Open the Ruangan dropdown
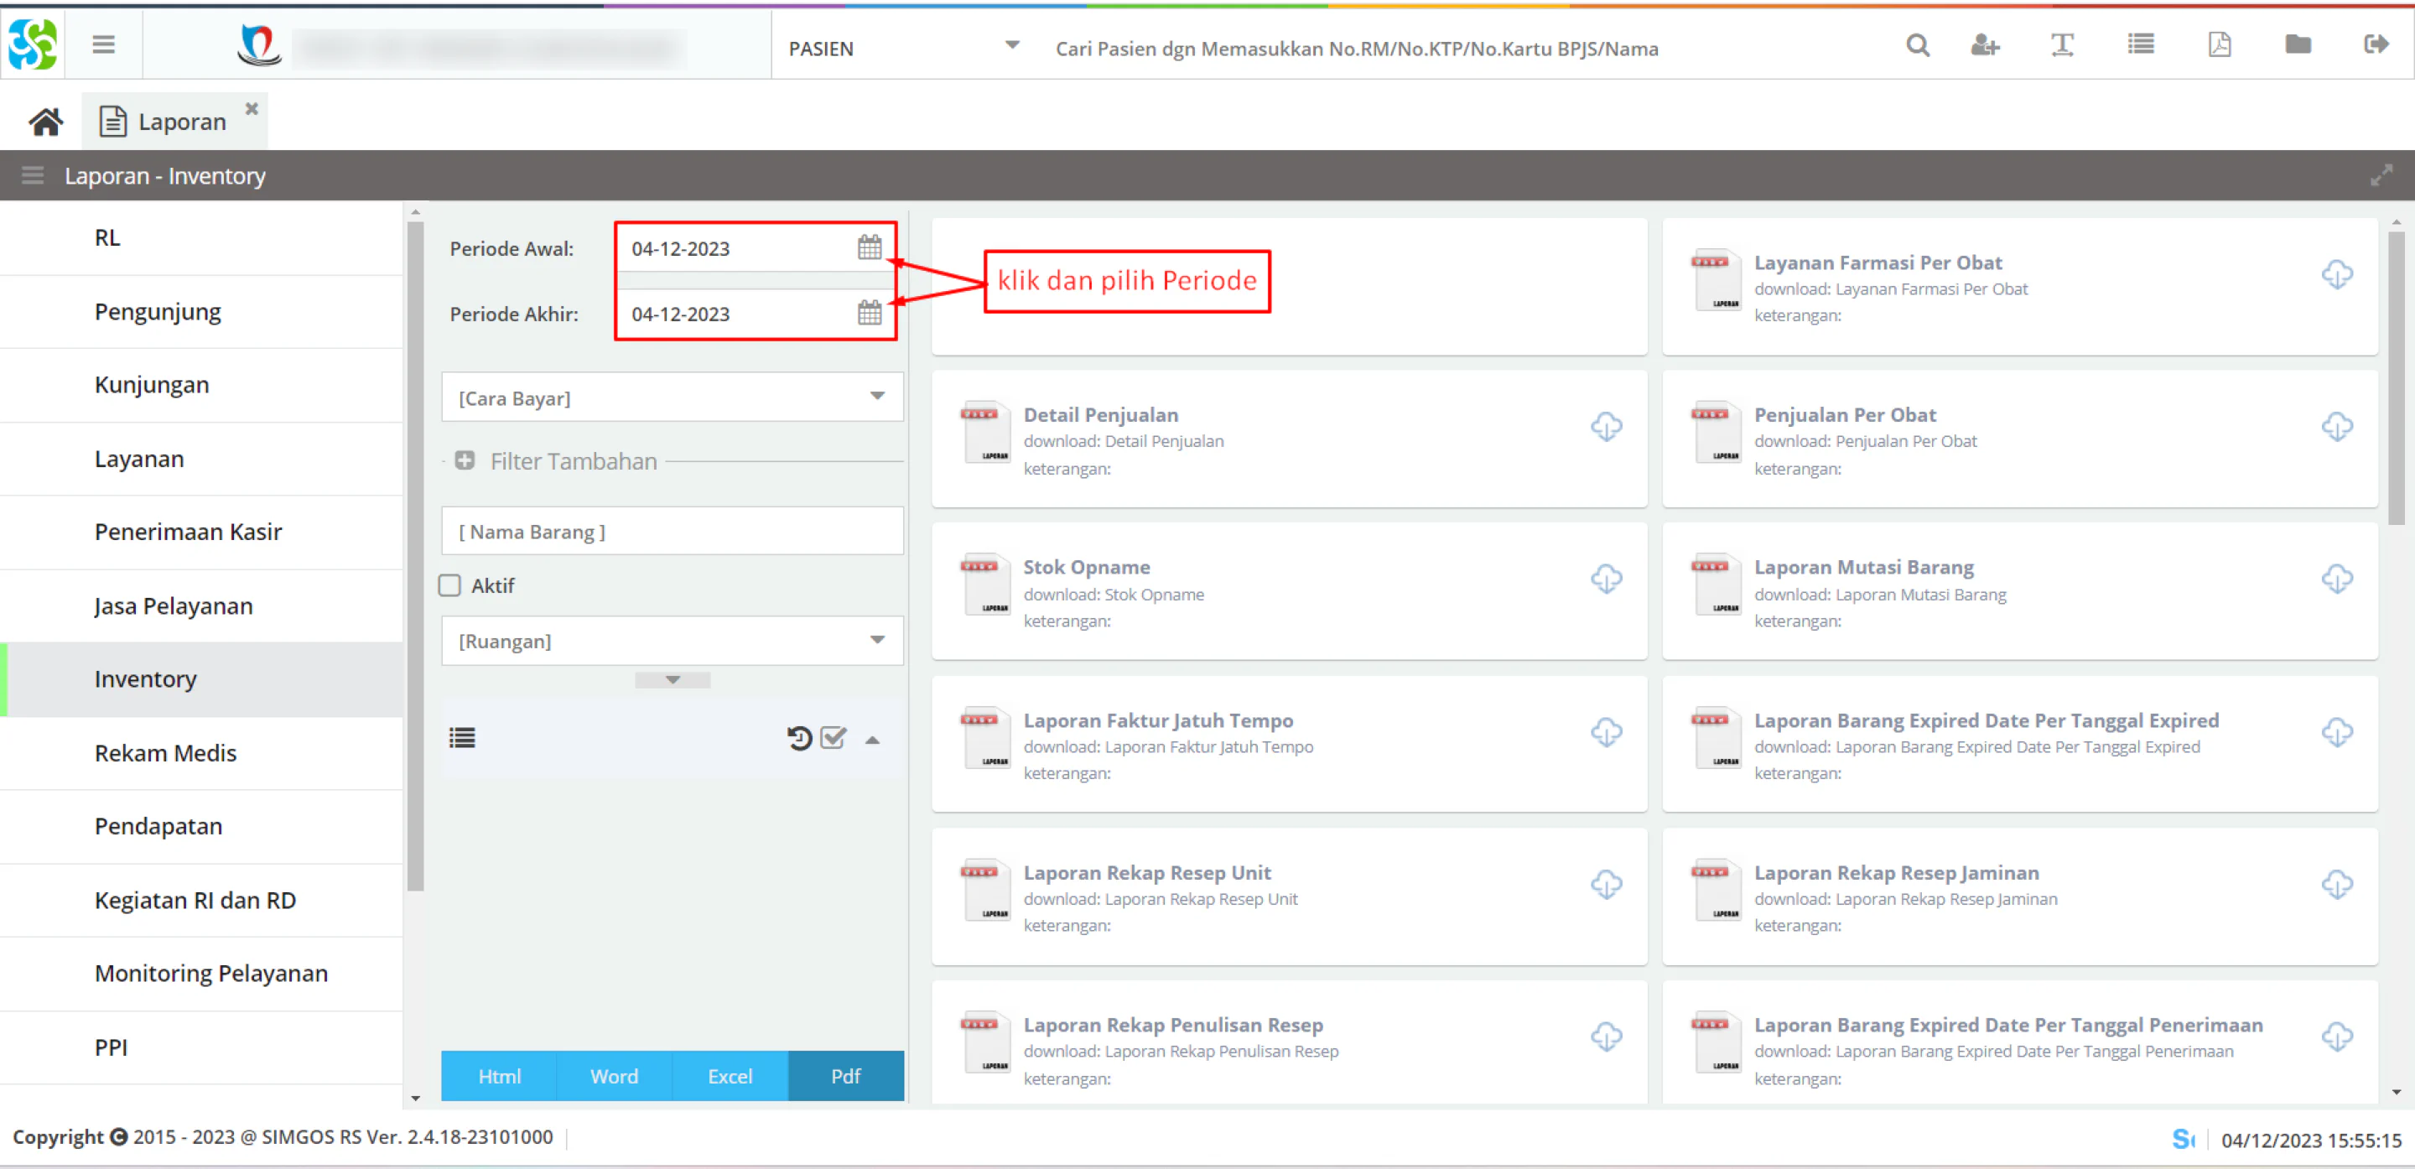 point(673,642)
